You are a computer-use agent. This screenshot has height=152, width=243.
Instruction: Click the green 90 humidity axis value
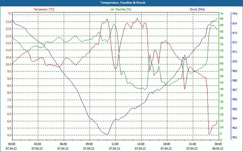tap(222, 25)
